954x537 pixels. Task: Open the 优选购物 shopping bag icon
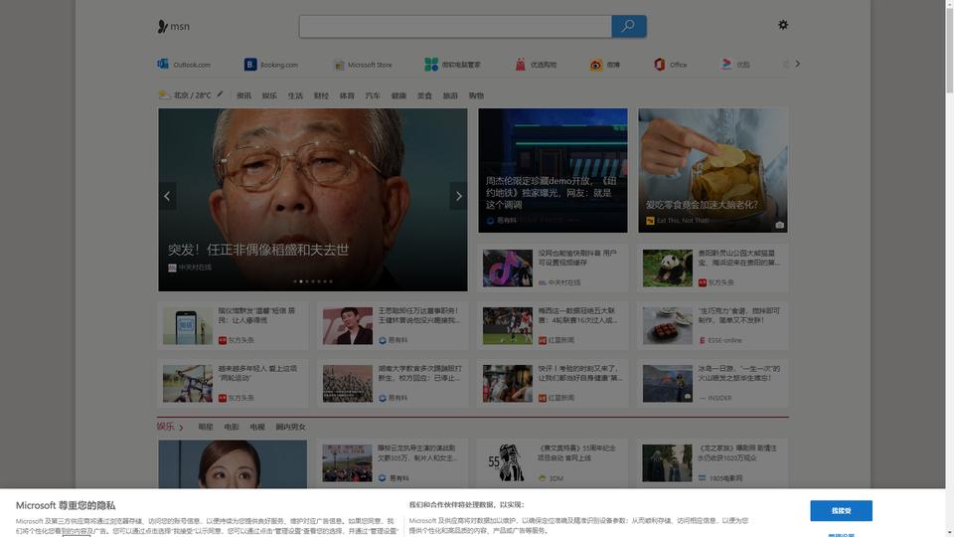click(x=520, y=64)
